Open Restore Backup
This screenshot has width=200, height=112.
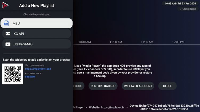pos(103,86)
